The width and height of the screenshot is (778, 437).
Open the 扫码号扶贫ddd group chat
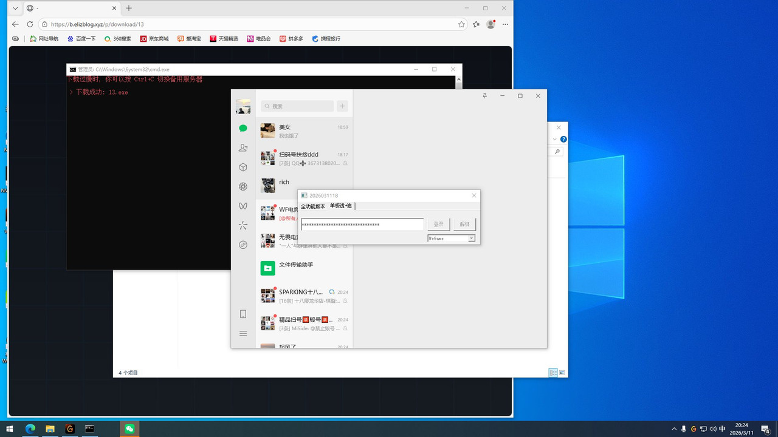(x=305, y=158)
